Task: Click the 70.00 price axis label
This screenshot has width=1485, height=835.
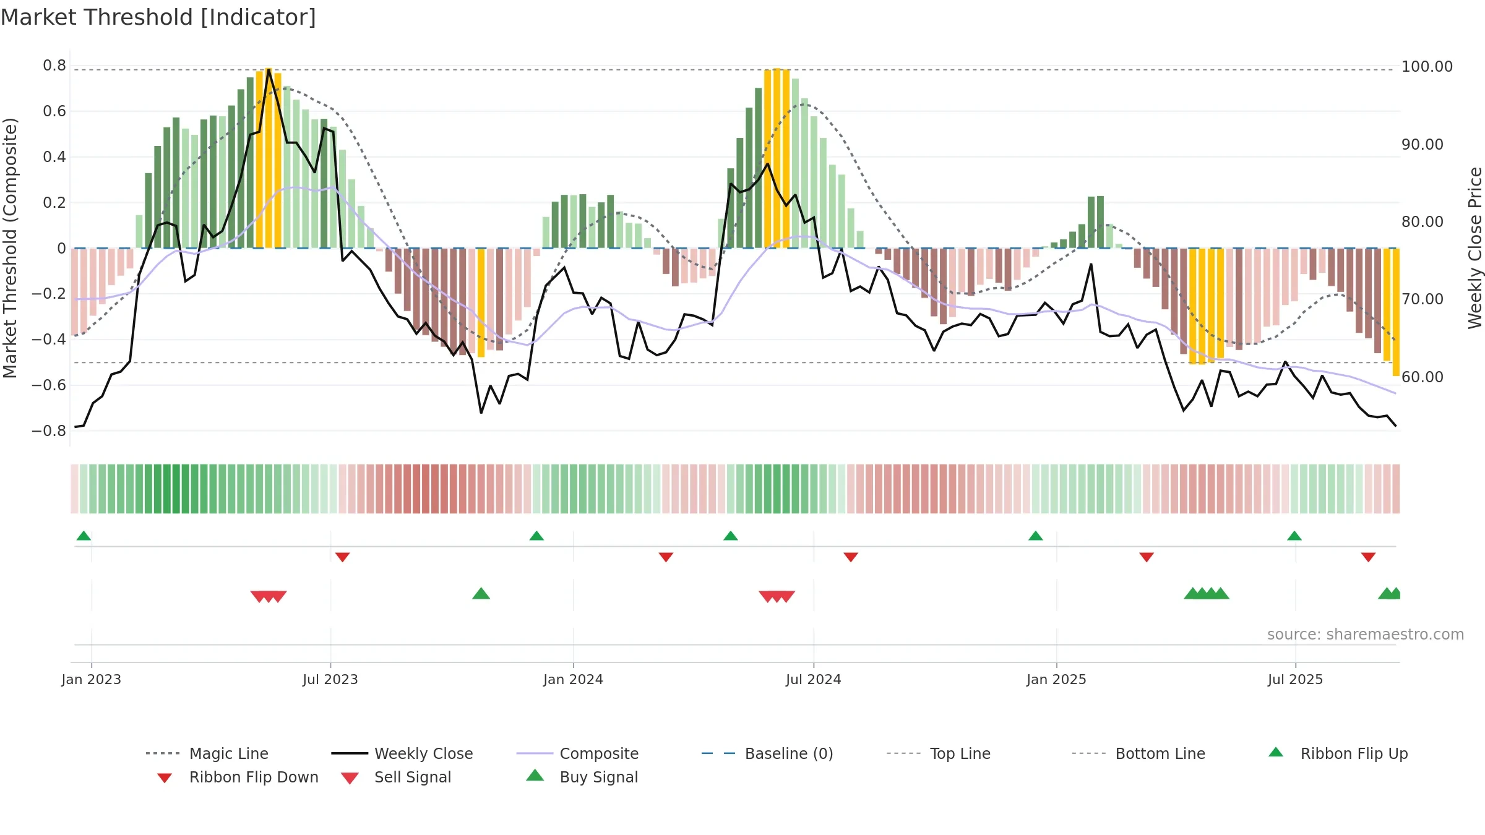Action: click(x=1423, y=299)
